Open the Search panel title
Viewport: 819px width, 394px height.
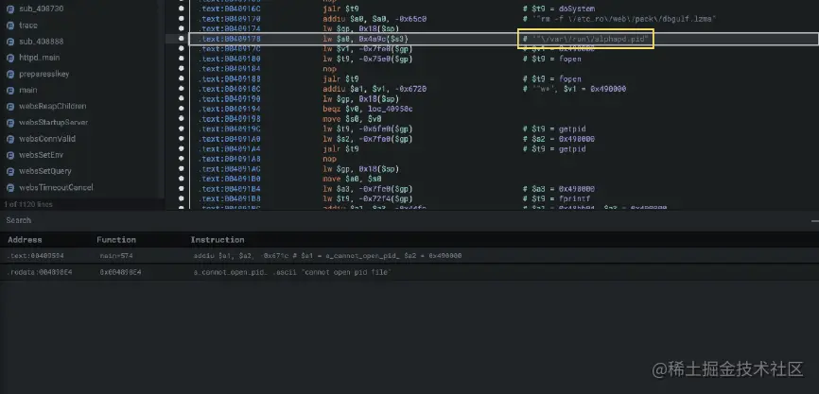[19, 220]
